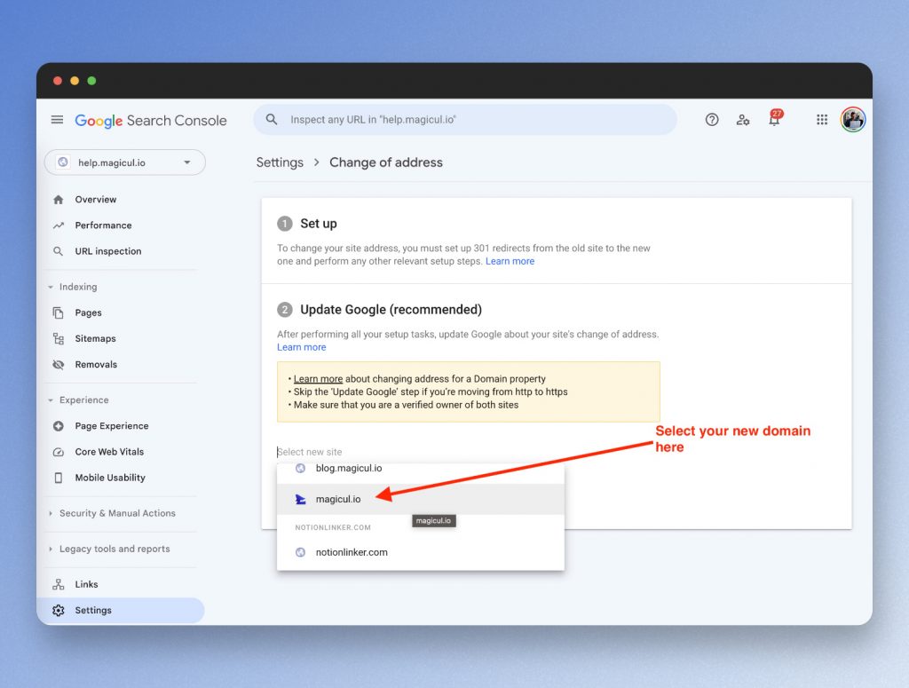Screen dimensions: 909x688
Task: Click the Links network icon
Action: pyautogui.click(x=58, y=584)
